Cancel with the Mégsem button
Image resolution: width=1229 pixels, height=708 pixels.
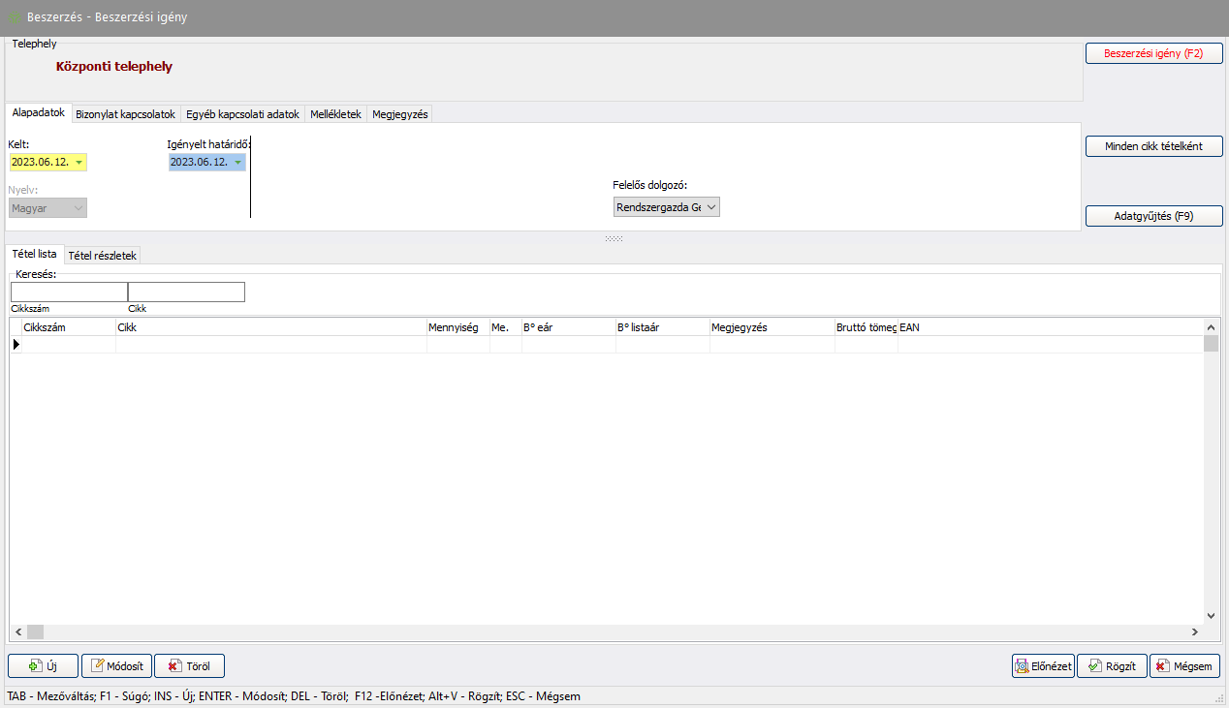coord(1184,665)
